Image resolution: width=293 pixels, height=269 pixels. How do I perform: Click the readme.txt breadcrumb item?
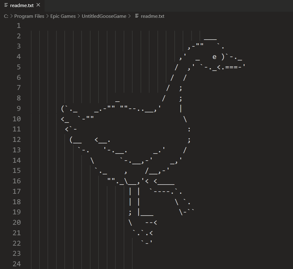point(152,16)
